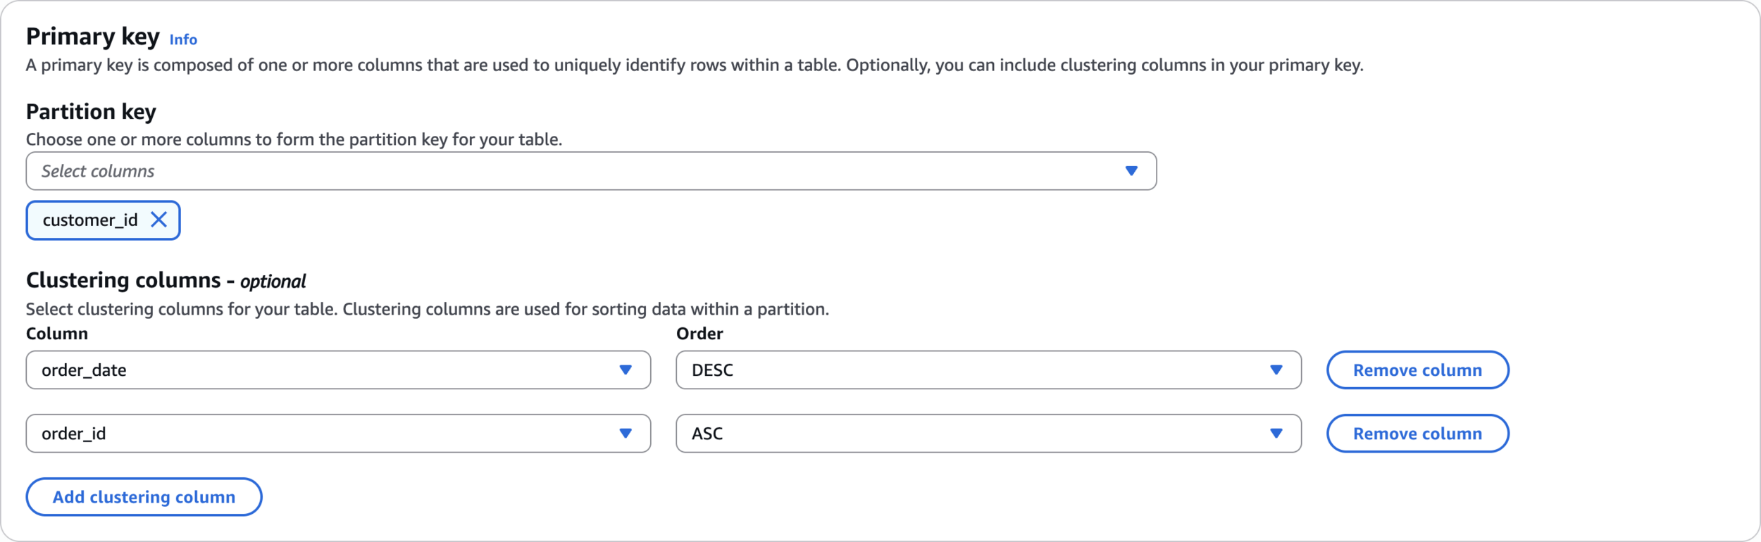Viewport: 1761px width, 542px height.
Task: Click the Order field label
Action: coord(699,334)
